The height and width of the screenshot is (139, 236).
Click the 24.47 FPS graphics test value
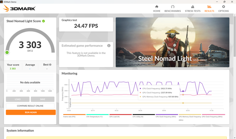[x=86, y=26]
